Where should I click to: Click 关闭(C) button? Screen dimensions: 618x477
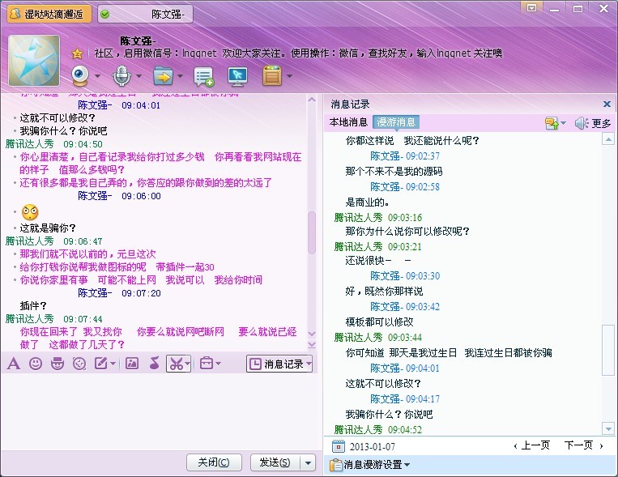click(x=214, y=462)
